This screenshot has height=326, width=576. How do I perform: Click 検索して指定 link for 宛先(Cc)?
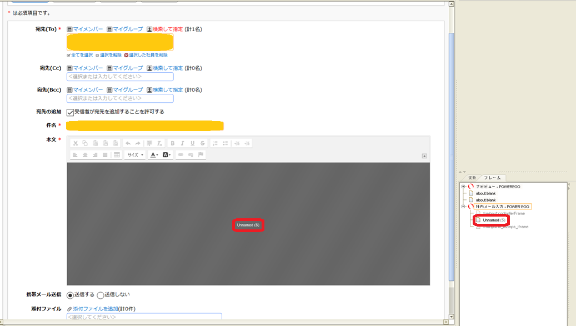168,68
